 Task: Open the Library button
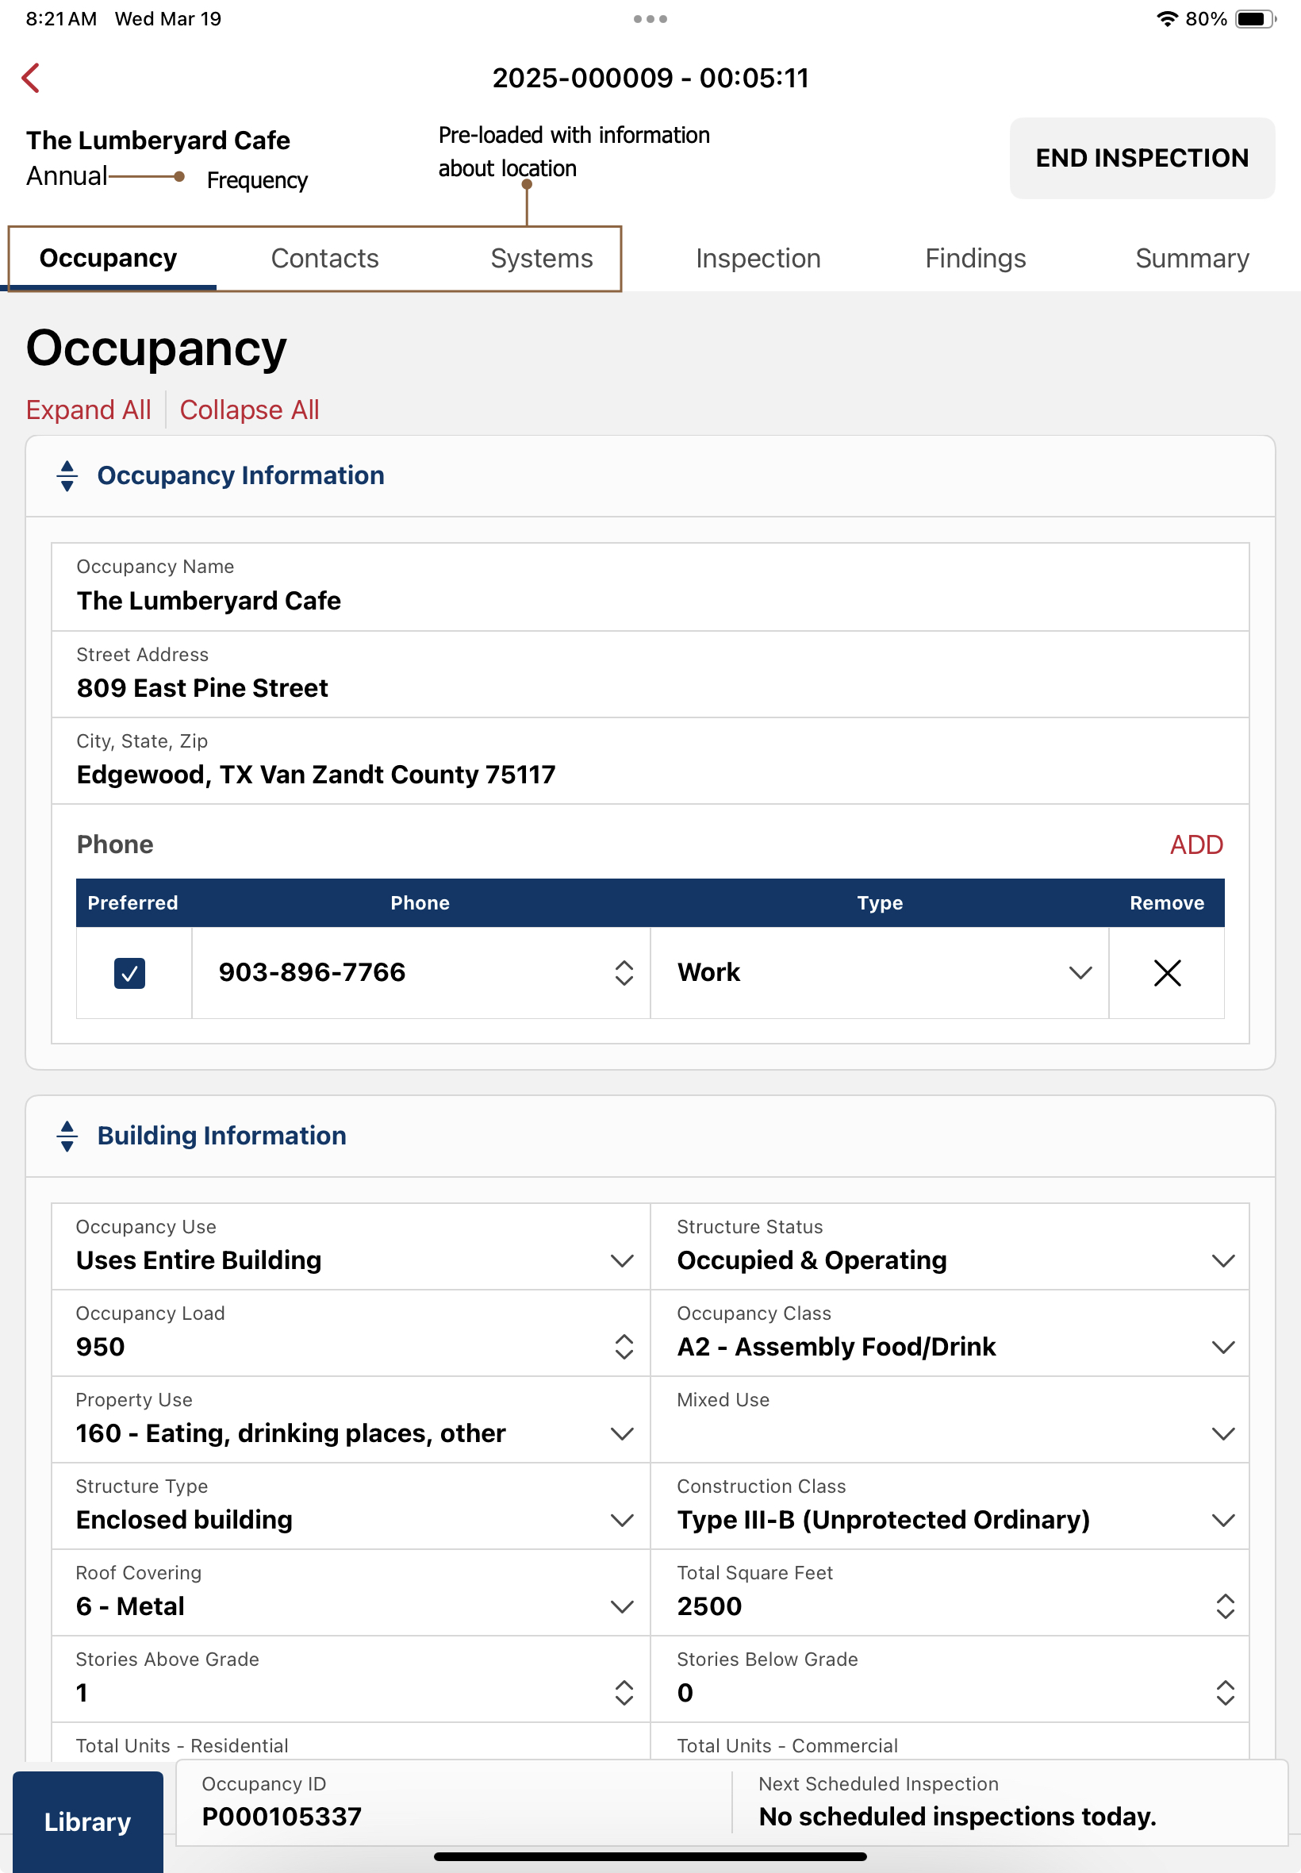(x=87, y=1821)
